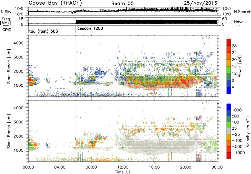Click the "Time UT" axis title
The height and width of the screenshot is (174, 251).
coord(123,172)
